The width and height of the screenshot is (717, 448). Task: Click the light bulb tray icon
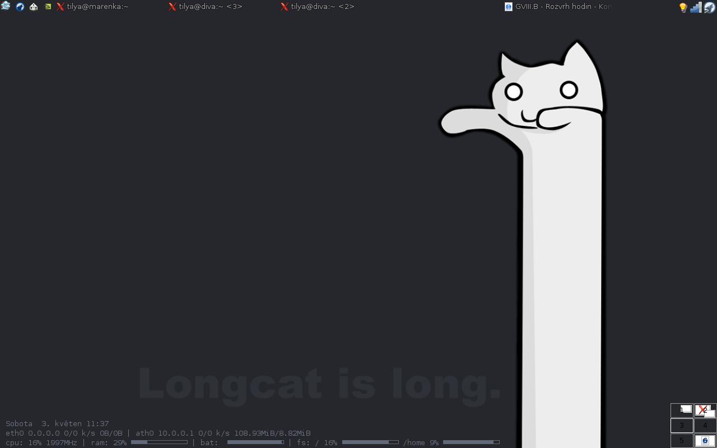(683, 7)
